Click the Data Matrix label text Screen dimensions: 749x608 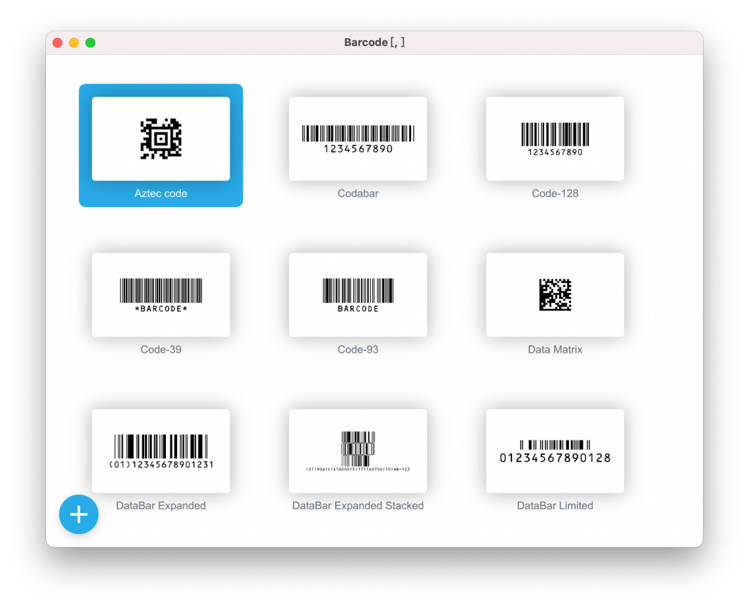point(555,350)
